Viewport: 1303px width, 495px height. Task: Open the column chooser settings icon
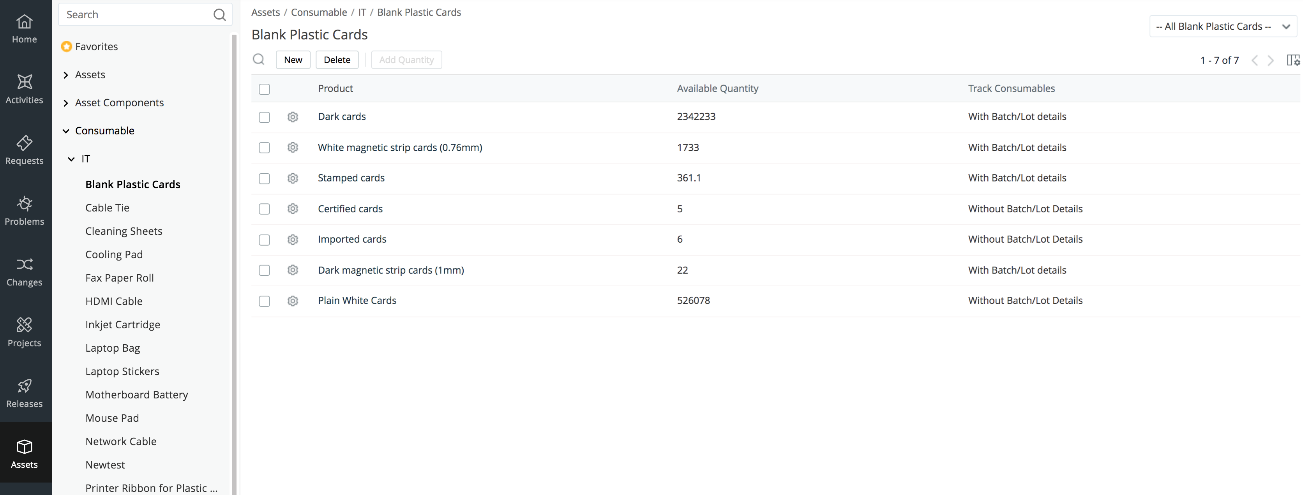click(x=1292, y=60)
